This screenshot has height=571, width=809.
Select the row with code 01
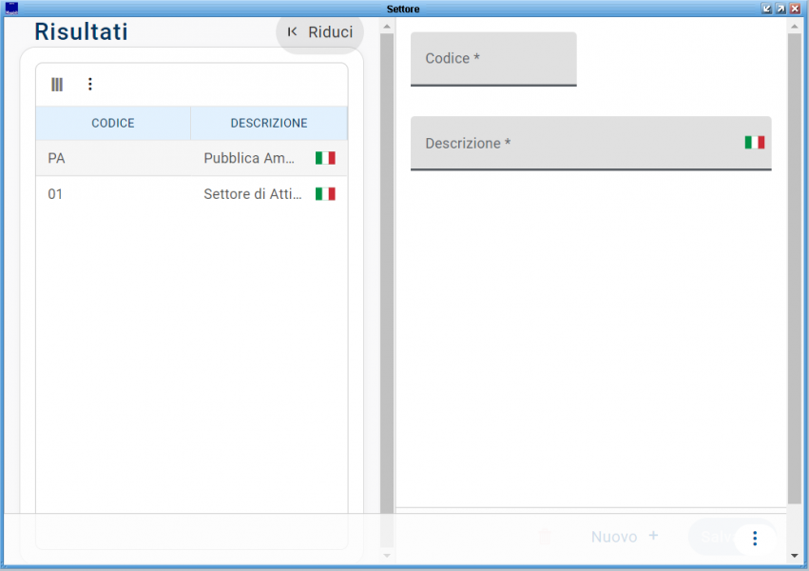click(x=191, y=194)
